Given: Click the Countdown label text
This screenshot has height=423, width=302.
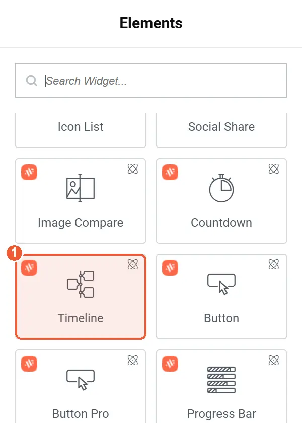Looking at the screenshot, I should click(221, 223).
